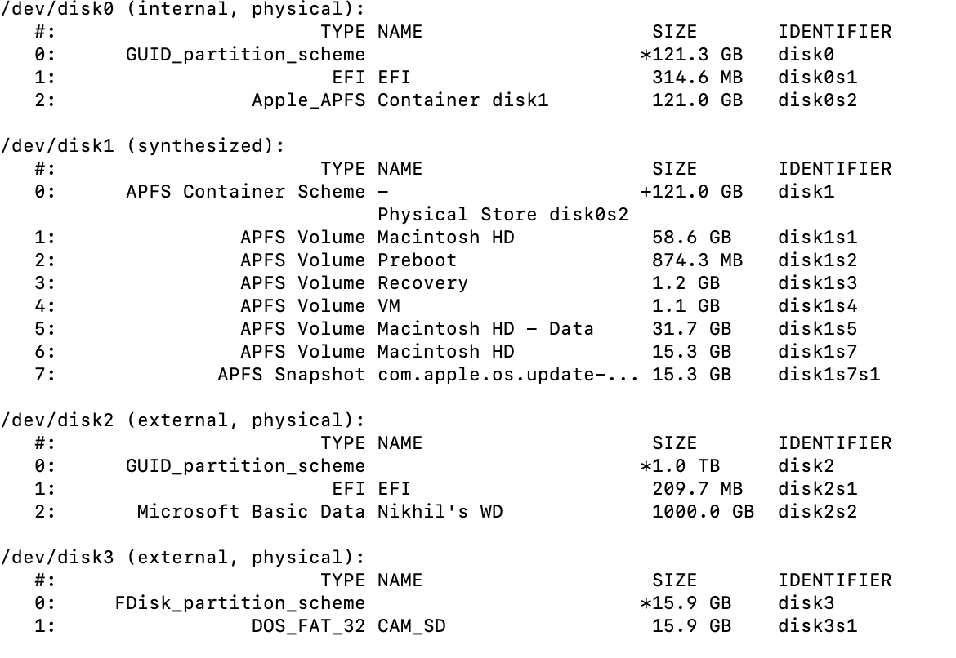Select the Container disk1 name

point(462,100)
